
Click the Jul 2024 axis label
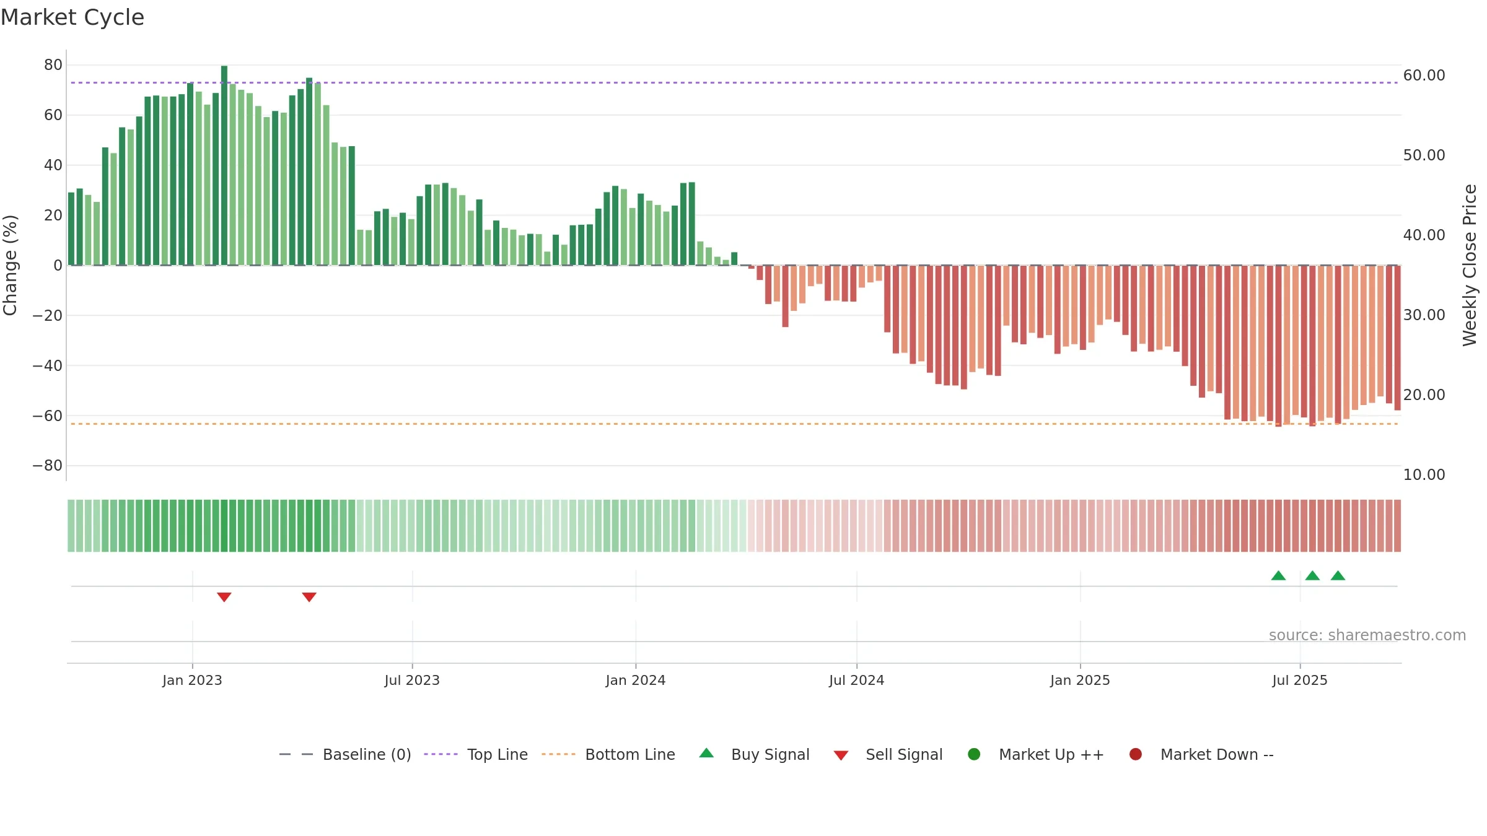coord(857,680)
